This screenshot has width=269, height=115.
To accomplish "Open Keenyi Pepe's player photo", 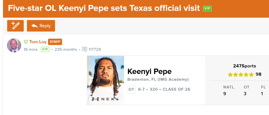I will pos(105,80).
